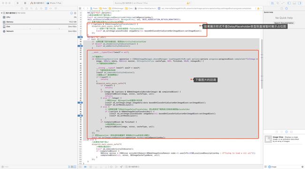Jump to the previous issue in the editor

tap(256, 8)
